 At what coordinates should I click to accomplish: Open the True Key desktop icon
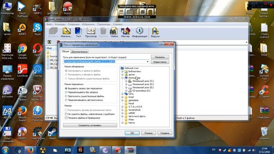click(x=37, y=71)
